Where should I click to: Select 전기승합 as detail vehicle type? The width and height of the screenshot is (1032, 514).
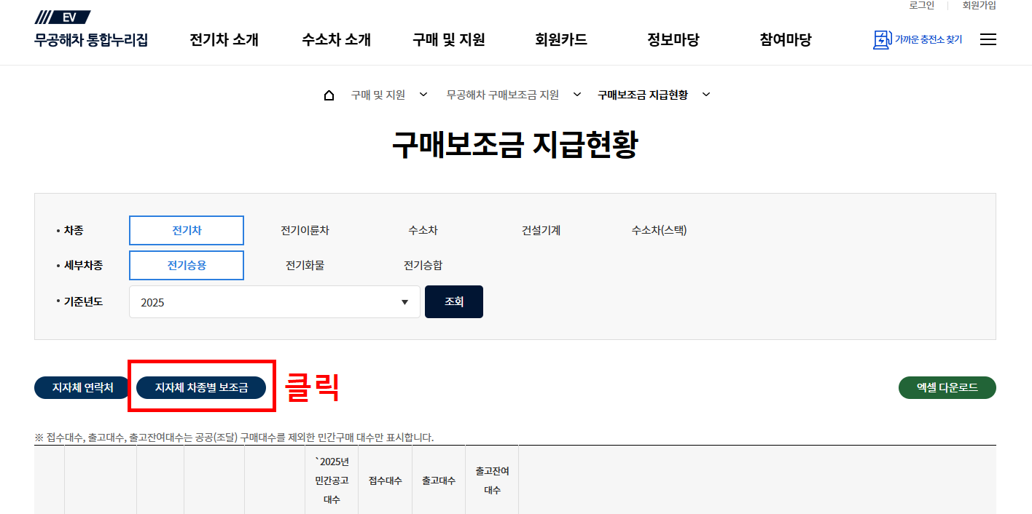(423, 265)
